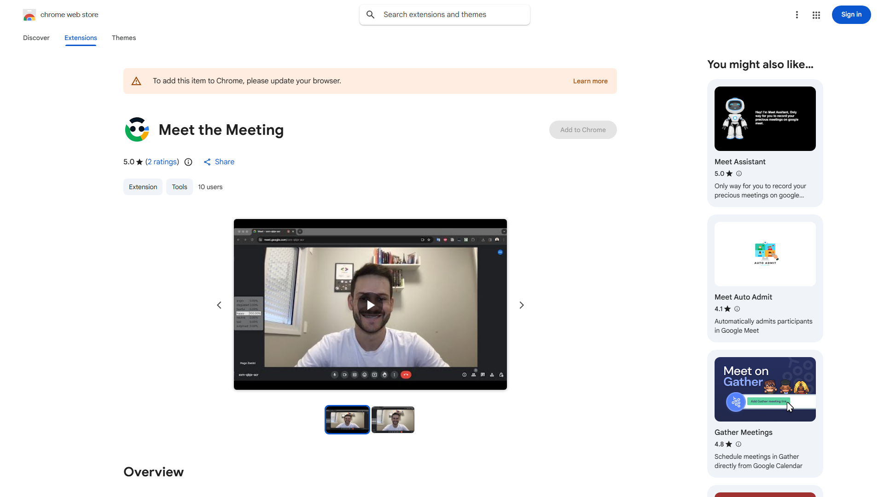
Task: Click the info icon next to Meet Assistant rating
Action: [x=739, y=173]
